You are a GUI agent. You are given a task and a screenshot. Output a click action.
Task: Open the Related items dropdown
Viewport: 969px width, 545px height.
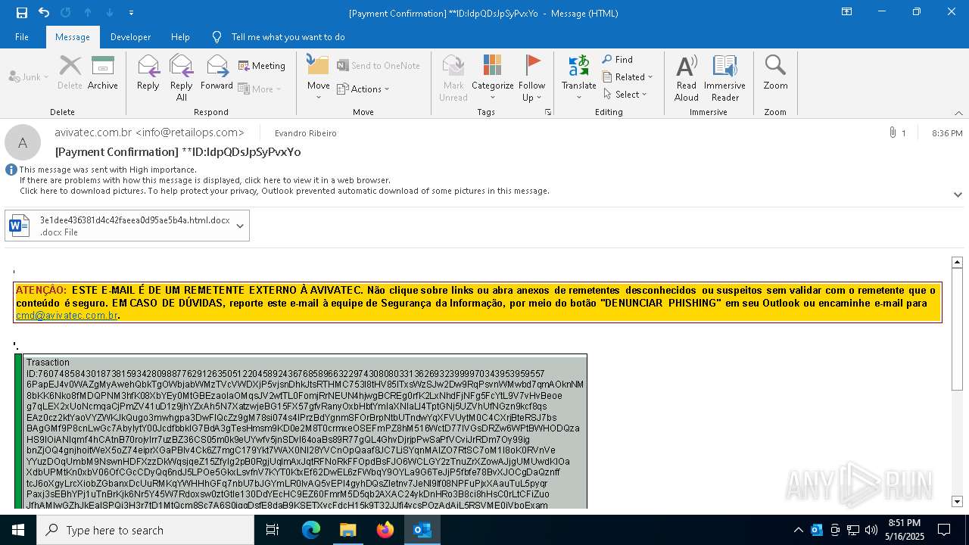point(628,76)
